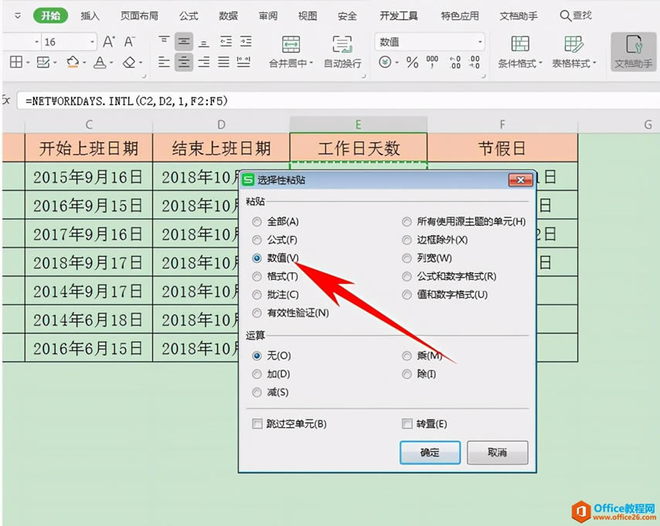Image resolution: width=660 pixels, height=526 pixels.
Task: Open the 审阅 ribbon tab
Action: pyautogui.click(x=268, y=16)
